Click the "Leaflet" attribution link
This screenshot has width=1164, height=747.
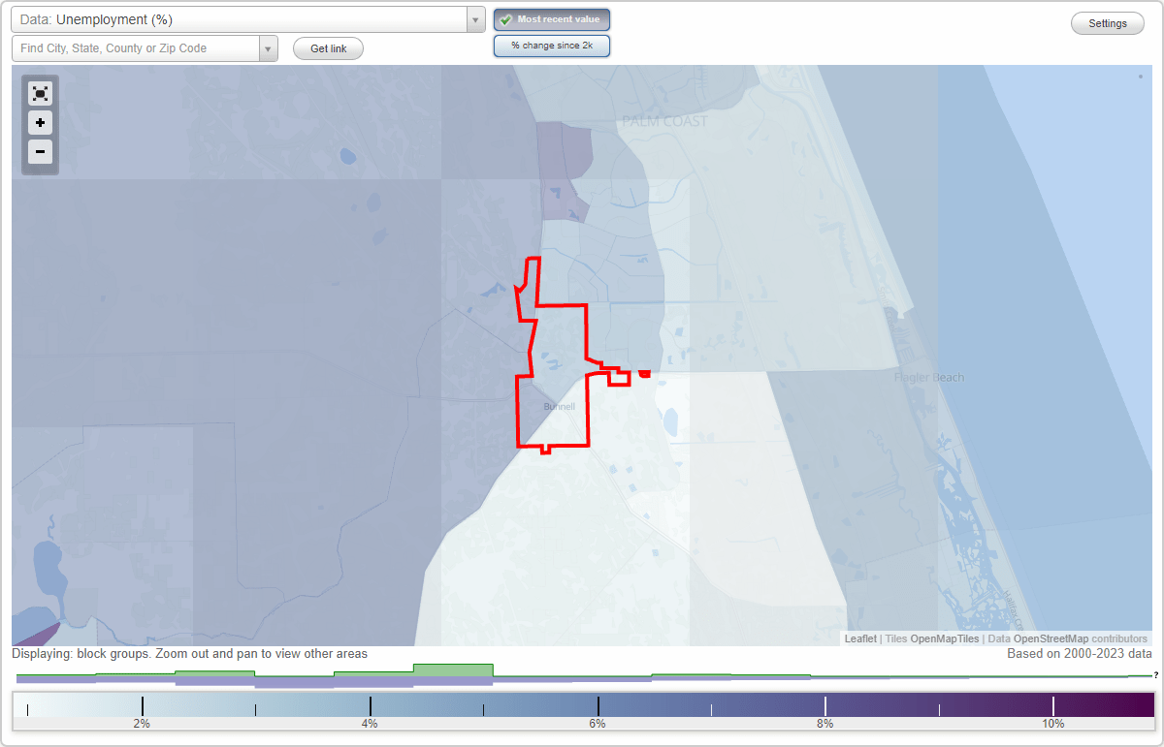(x=859, y=638)
